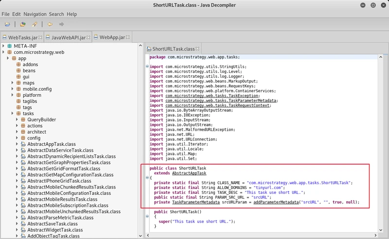Follow the TaskParameterMetadata import link
The image size is (389, 239).
(x=221, y=101)
